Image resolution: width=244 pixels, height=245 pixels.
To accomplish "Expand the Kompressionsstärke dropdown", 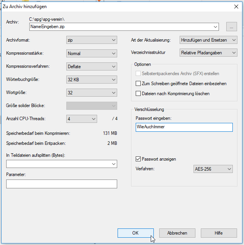I will (91, 54).
